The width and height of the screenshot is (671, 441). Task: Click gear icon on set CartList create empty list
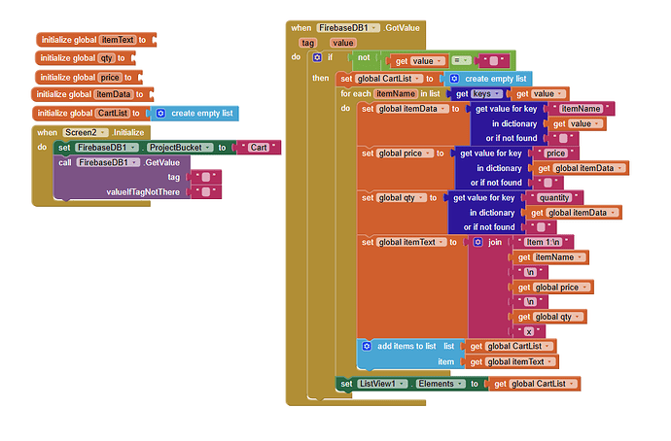pos(454,79)
